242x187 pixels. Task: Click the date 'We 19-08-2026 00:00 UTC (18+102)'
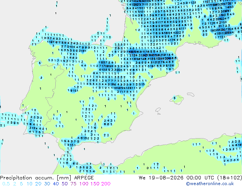pyautogui.click(x=190, y=178)
